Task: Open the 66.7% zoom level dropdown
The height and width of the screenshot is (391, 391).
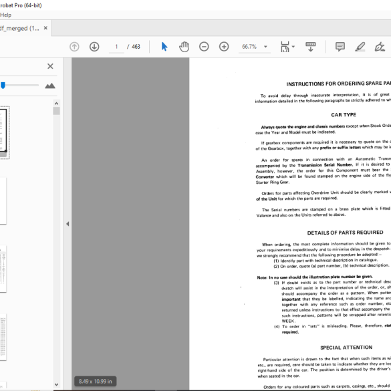Action: pyautogui.click(x=265, y=47)
